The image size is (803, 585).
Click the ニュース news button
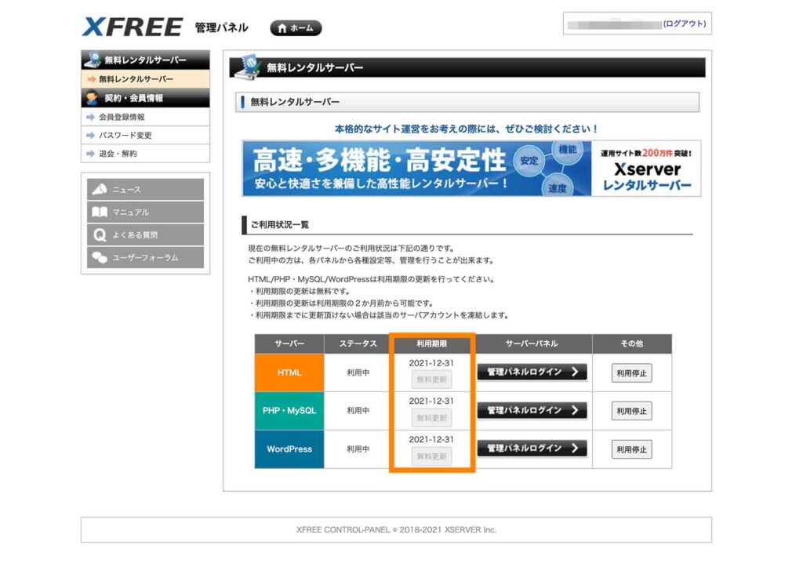point(145,190)
